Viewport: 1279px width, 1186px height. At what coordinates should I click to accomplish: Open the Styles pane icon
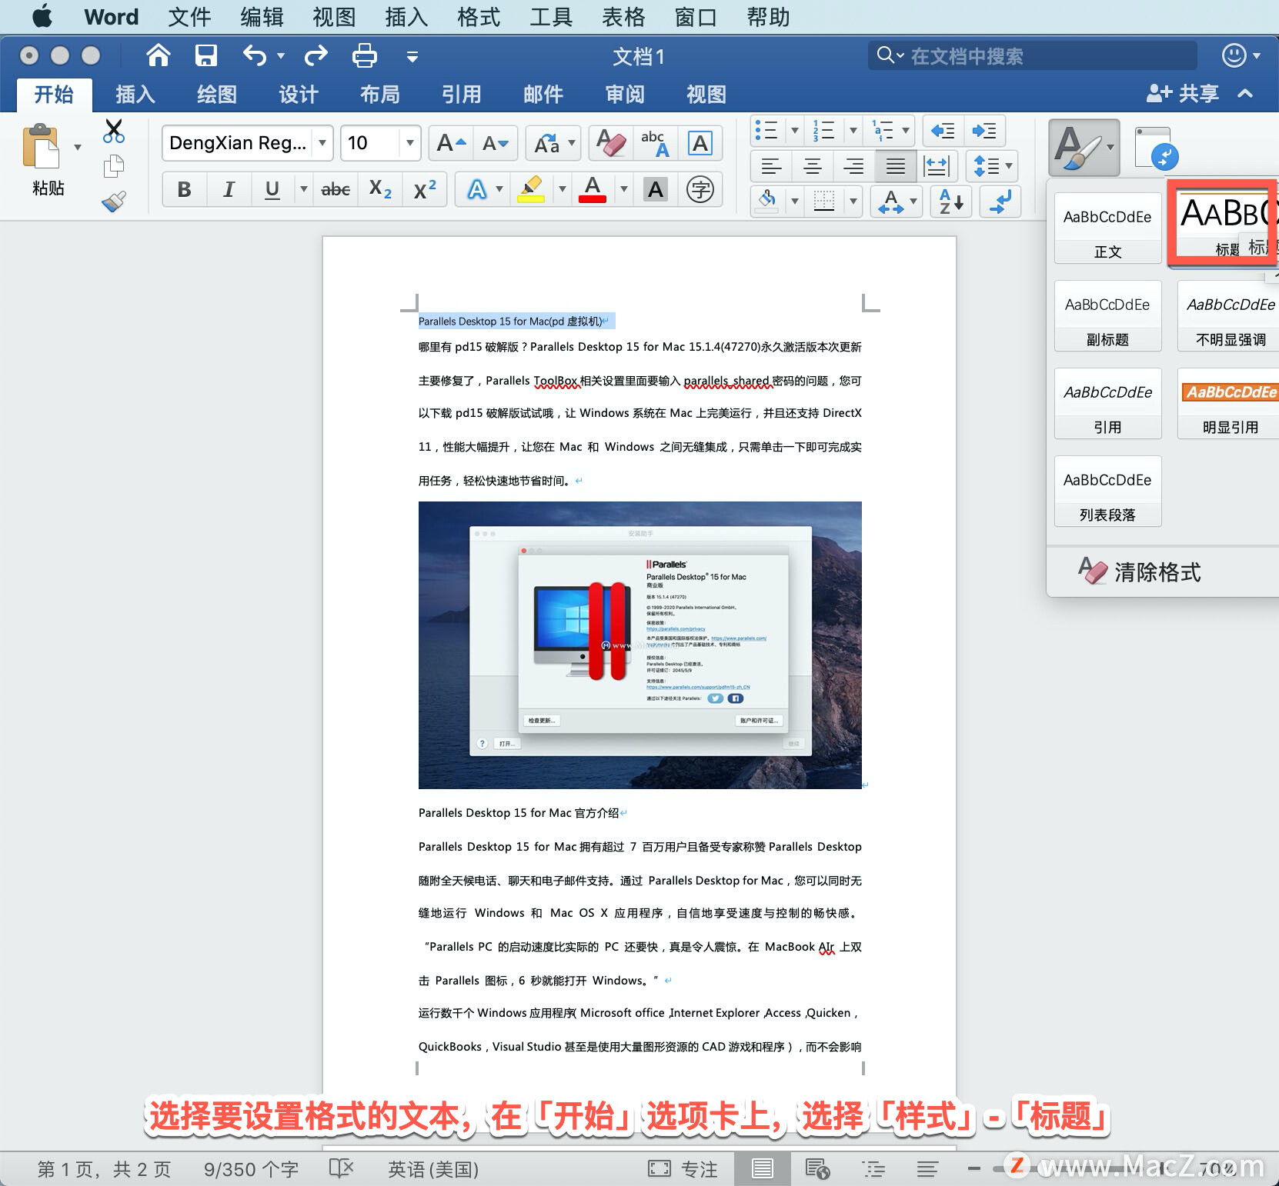point(1156,148)
